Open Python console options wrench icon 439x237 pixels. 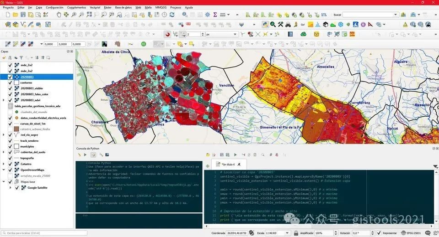tap(101, 155)
